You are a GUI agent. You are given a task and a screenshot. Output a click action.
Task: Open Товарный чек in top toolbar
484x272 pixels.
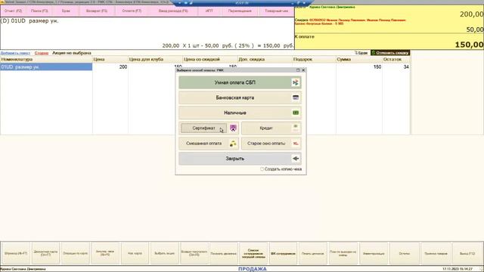pyautogui.click(x=276, y=11)
